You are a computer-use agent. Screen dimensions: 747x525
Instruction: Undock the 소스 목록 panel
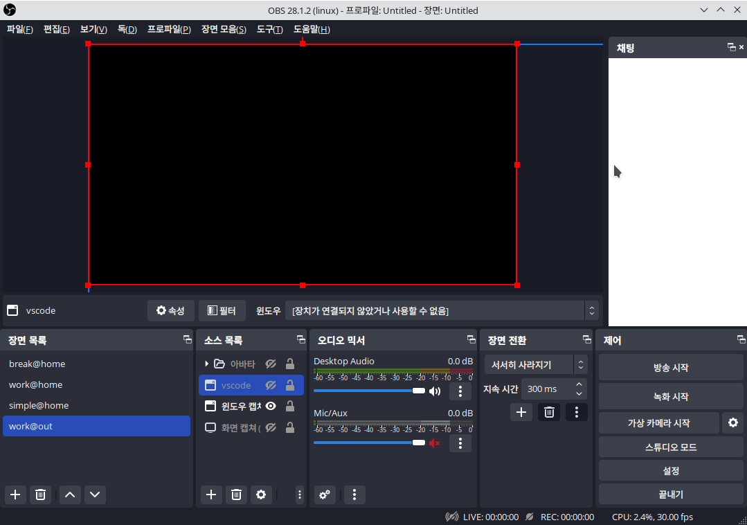point(300,339)
